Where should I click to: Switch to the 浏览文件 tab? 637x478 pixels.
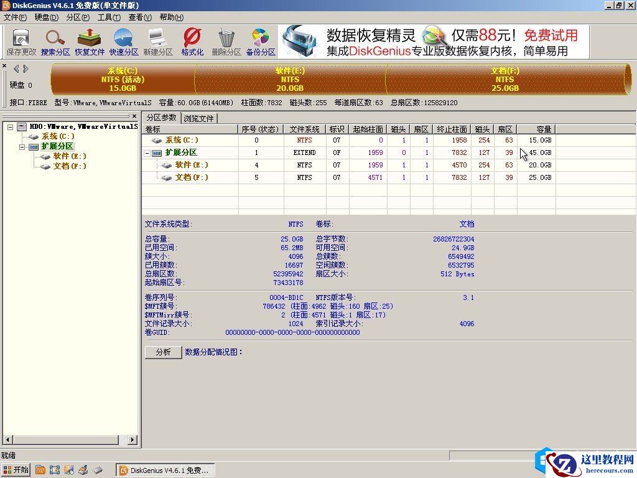[x=198, y=117]
